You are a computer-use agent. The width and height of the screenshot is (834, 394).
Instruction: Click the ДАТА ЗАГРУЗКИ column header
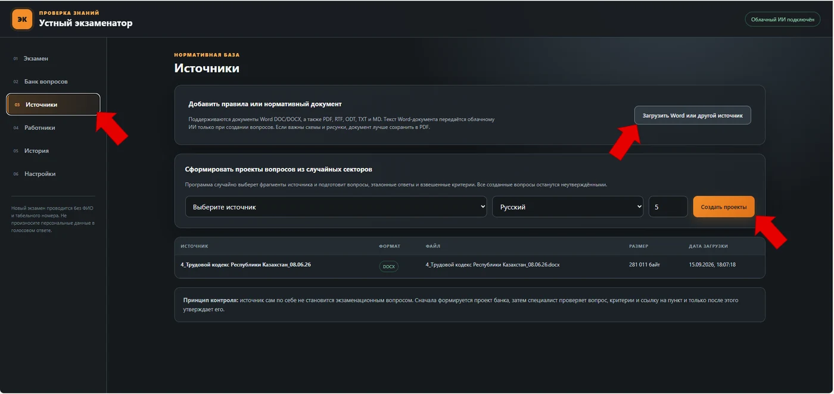click(708, 246)
